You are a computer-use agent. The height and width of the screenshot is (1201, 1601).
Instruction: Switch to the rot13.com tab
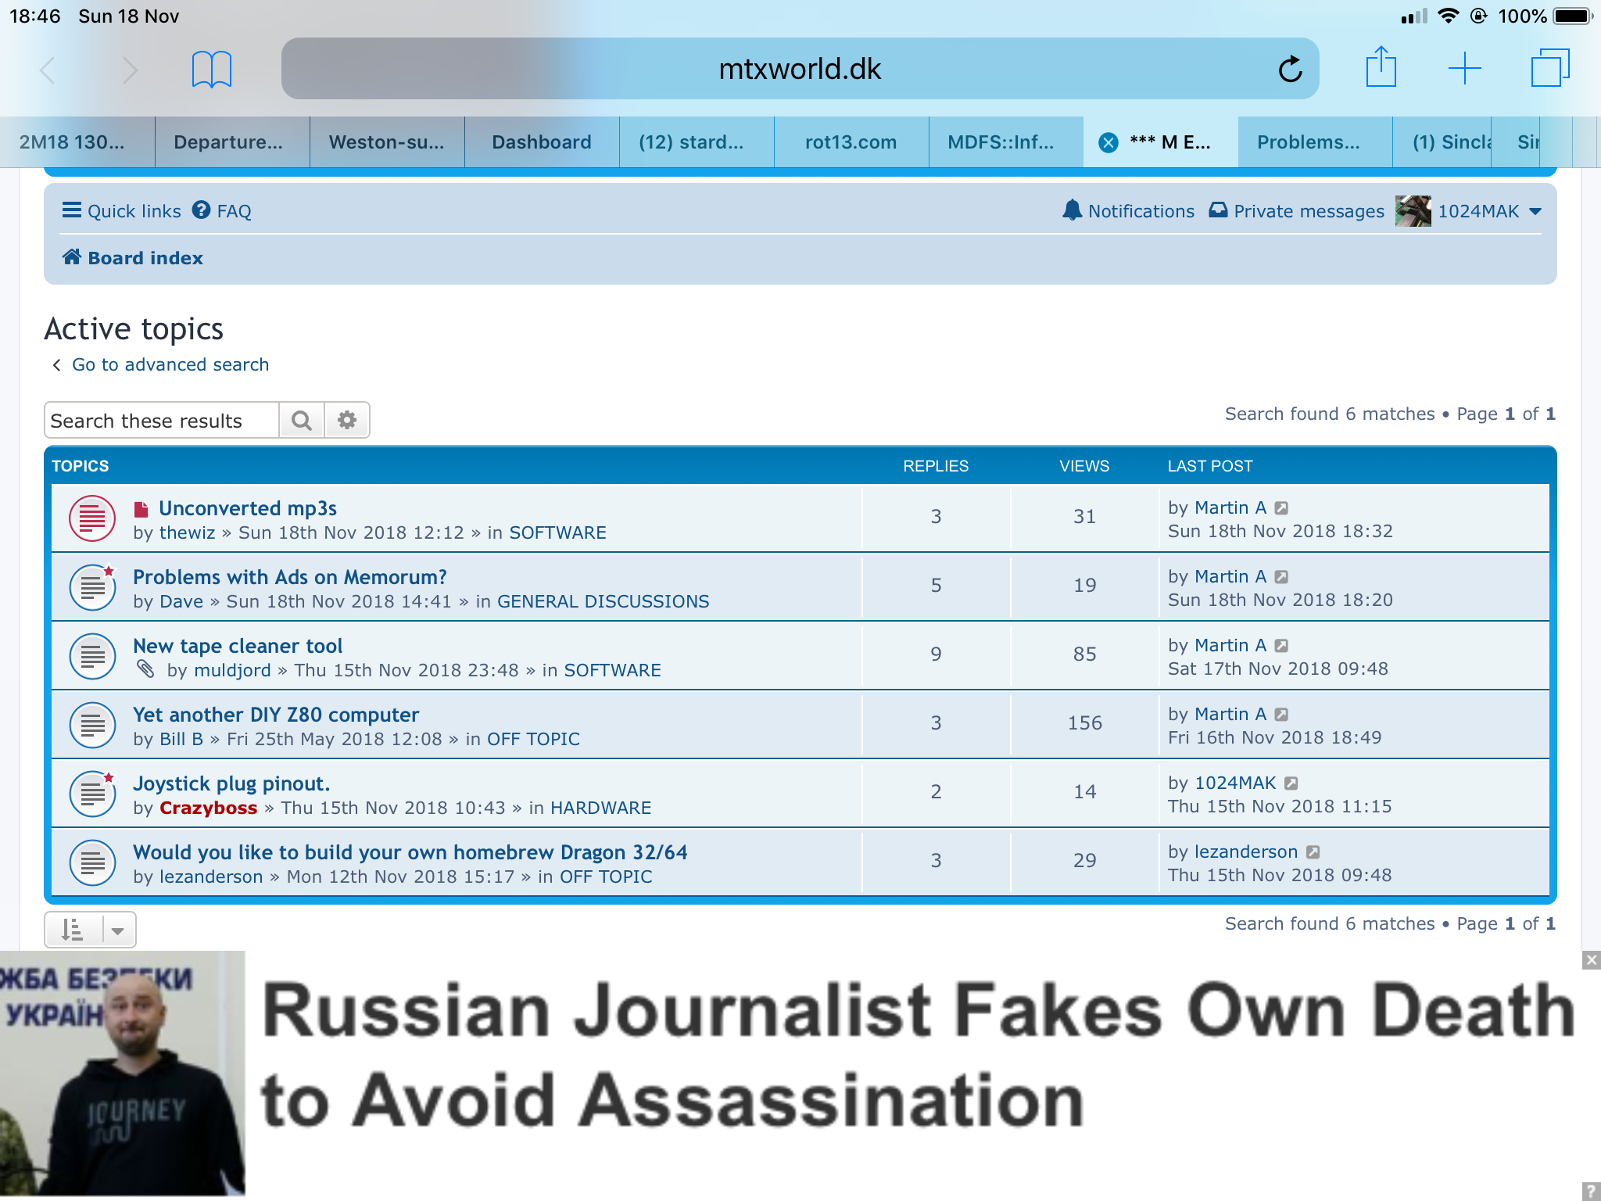click(851, 142)
